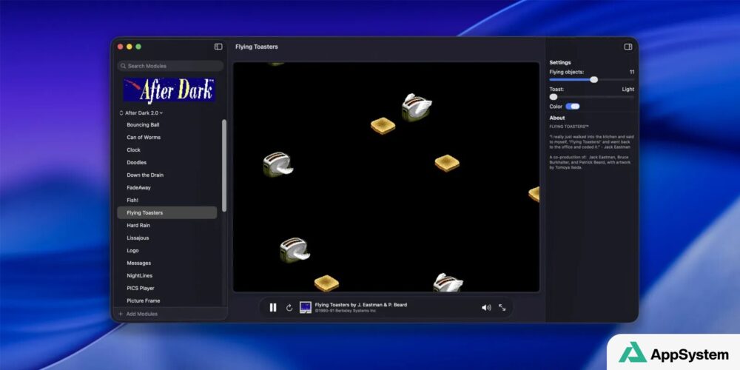Select the Doodles module
This screenshot has height=370, width=740.
[167, 162]
